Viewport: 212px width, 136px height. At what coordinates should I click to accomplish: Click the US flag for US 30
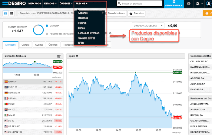(x=6, y=121)
